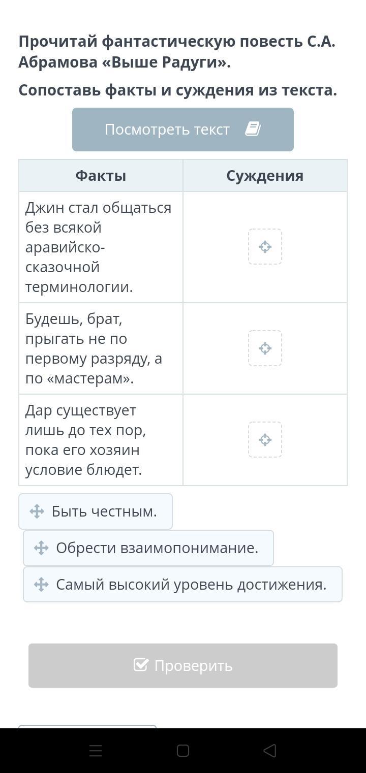
Task: Click move handle on Самый высокий уровень
Action: point(41,585)
